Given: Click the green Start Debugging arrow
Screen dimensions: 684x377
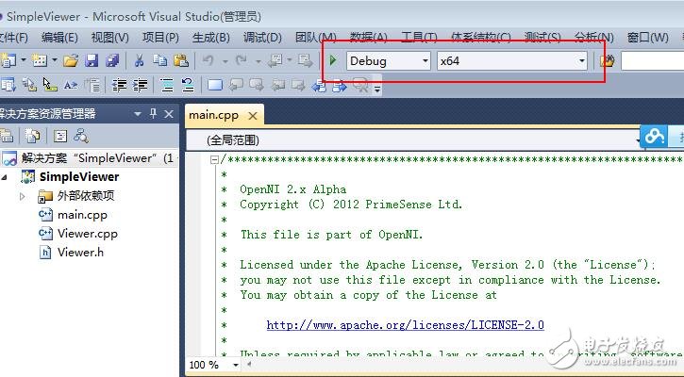Looking at the screenshot, I should click(333, 60).
